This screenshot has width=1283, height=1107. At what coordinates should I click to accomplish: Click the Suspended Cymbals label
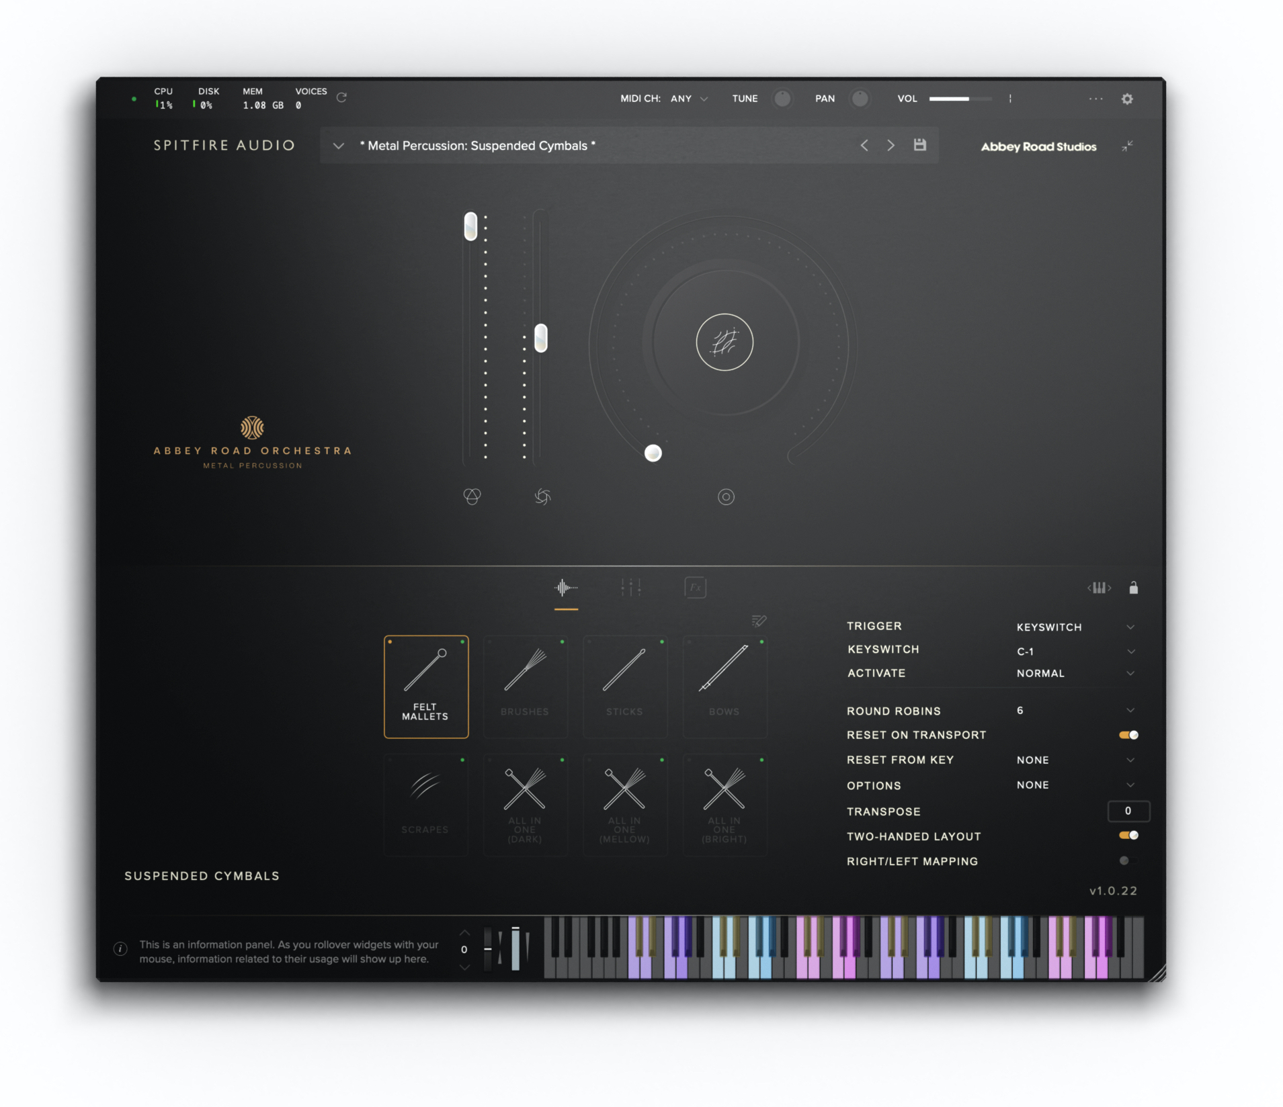tap(202, 876)
